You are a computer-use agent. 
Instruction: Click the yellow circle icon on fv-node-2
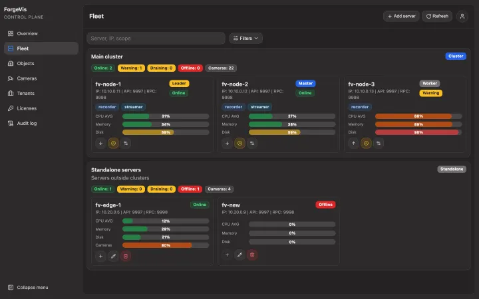coord(239,143)
